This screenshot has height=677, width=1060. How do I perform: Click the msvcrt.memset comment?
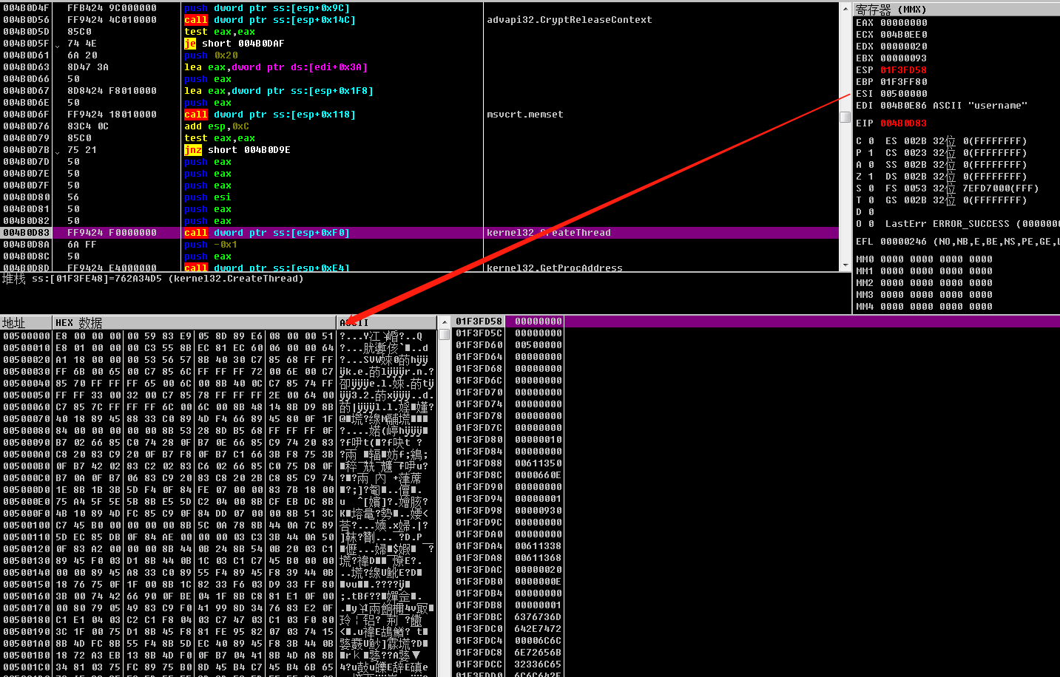[525, 115]
